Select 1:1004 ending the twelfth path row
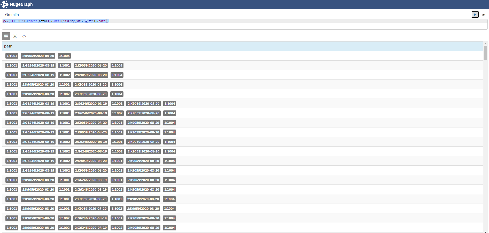This screenshot has height=233, width=489. pos(169,161)
